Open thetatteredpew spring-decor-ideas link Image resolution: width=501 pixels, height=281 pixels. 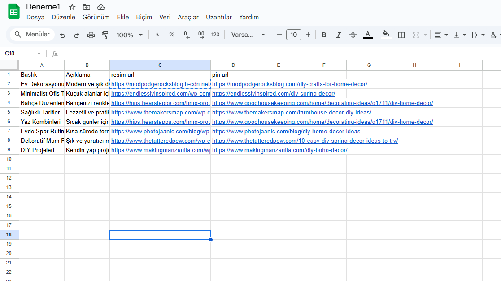(x=305, y=140)
